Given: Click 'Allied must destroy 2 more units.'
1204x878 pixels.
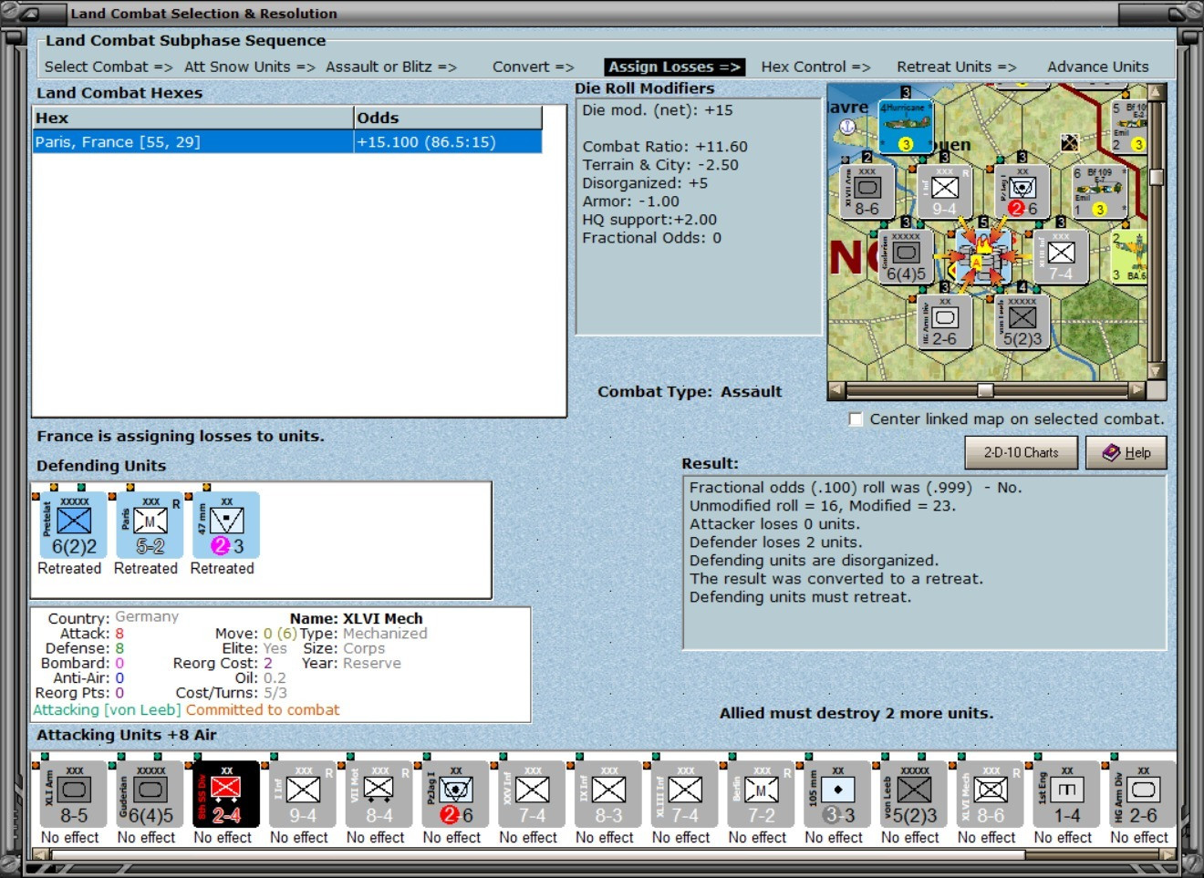Looking at the screenshot, I should coord(856,713).
